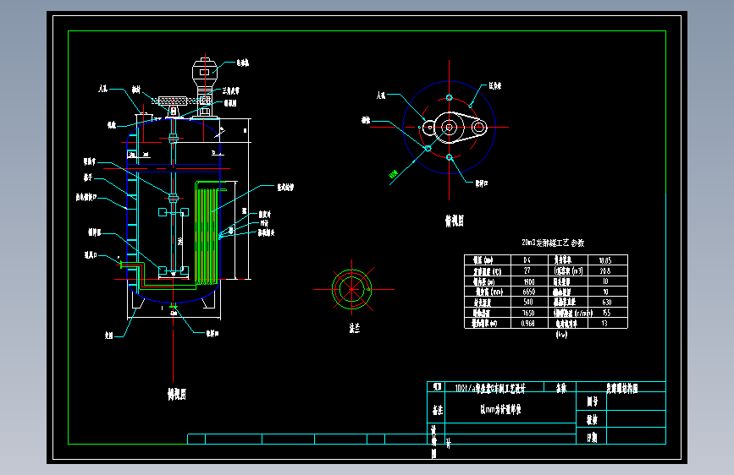Click the '人孔' label in the side view

pos(103,89)
